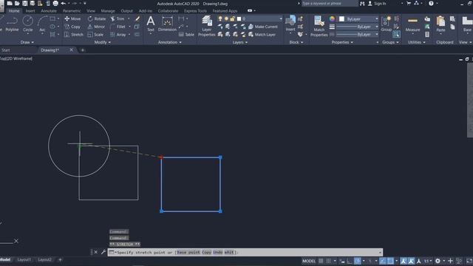Image resolution: width=473 pixels, height=266 pixels.
Task: Click the Save icon in quick access toolbar
Action: tap(24, 3)
